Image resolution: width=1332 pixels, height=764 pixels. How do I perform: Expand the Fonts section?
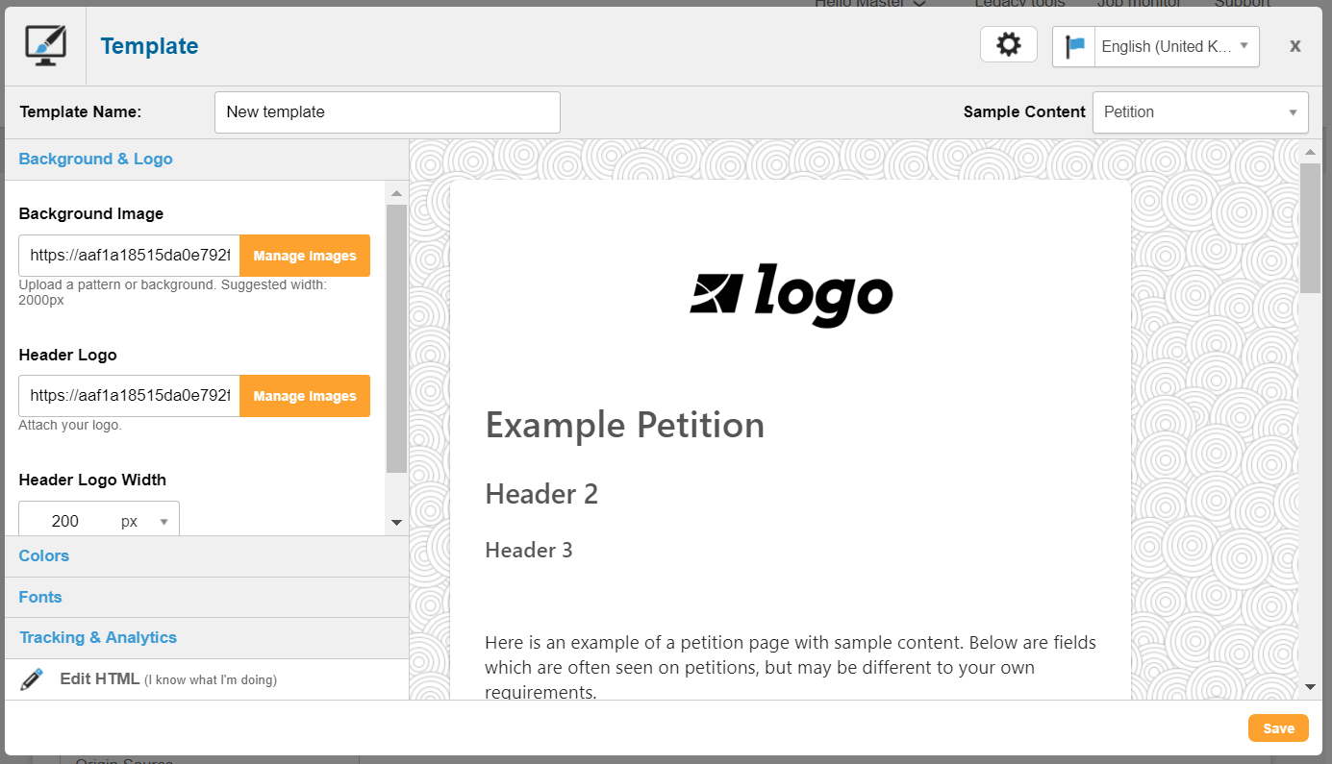click(39, 597)
